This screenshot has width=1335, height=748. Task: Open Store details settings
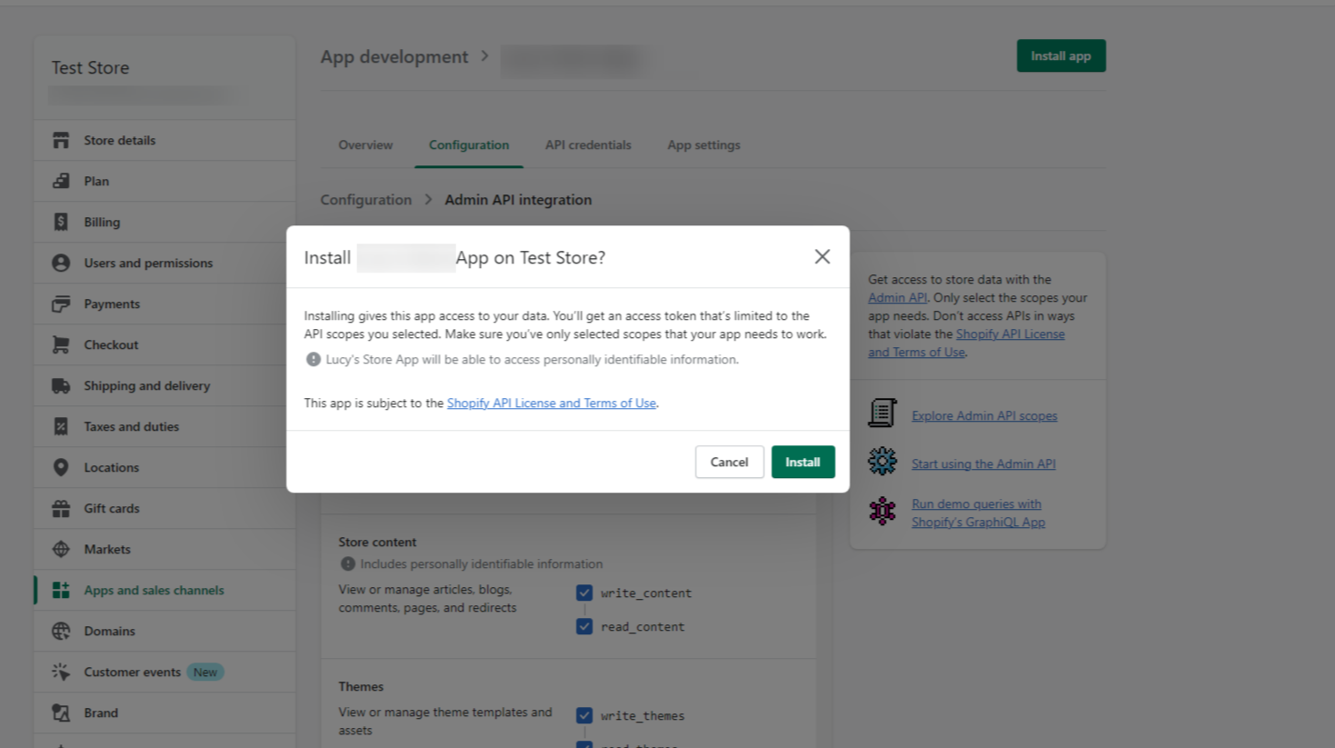[x=164, y=140]
